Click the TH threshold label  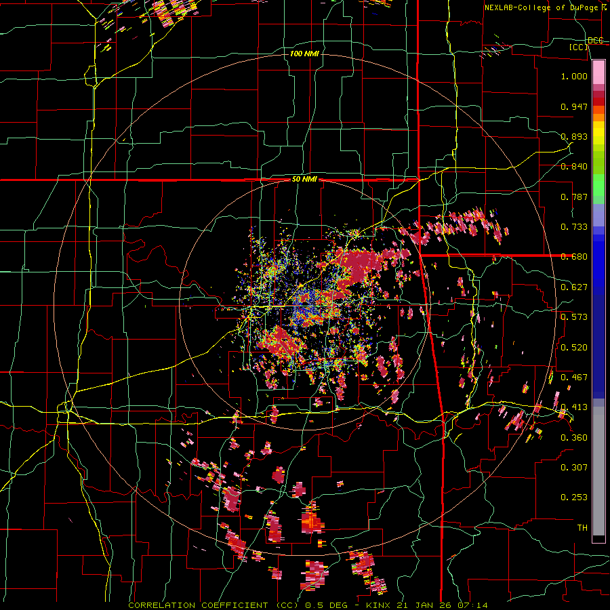(582, 528)
